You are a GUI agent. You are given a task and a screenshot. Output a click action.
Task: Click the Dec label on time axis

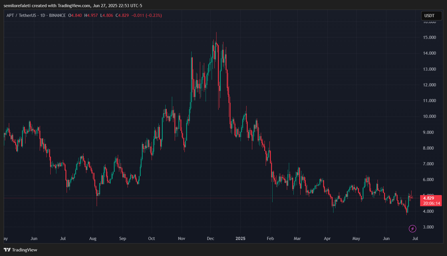[210, 239]
